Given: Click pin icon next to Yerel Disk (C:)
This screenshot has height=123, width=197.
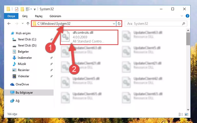Looking at the screenshot, I should click(51, 39).
